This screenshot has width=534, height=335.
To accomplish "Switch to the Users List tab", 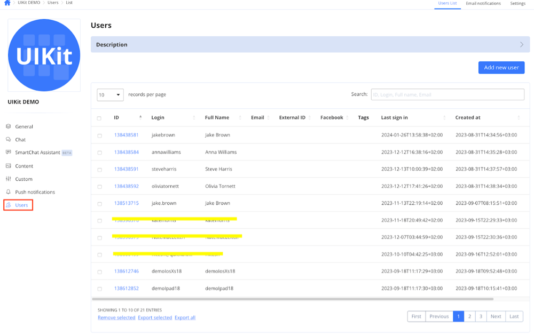I will coord(447,3).
